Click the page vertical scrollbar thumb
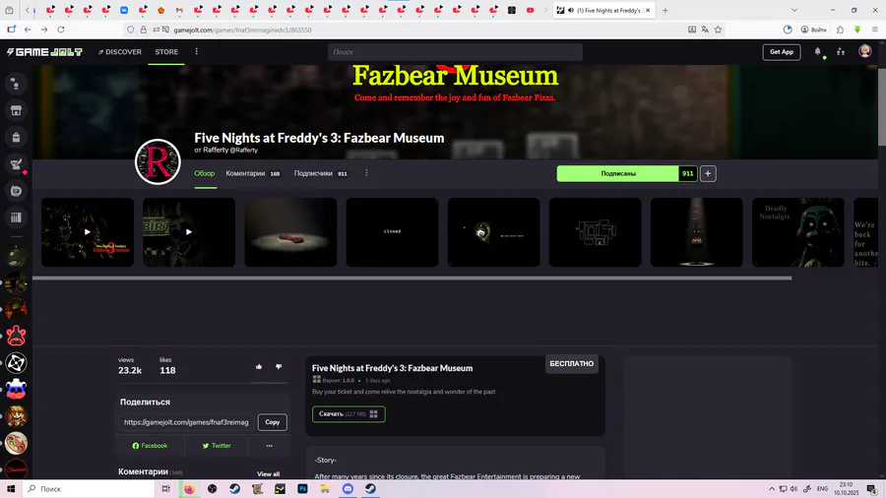The image size is (886, 498). coord(881,106)
